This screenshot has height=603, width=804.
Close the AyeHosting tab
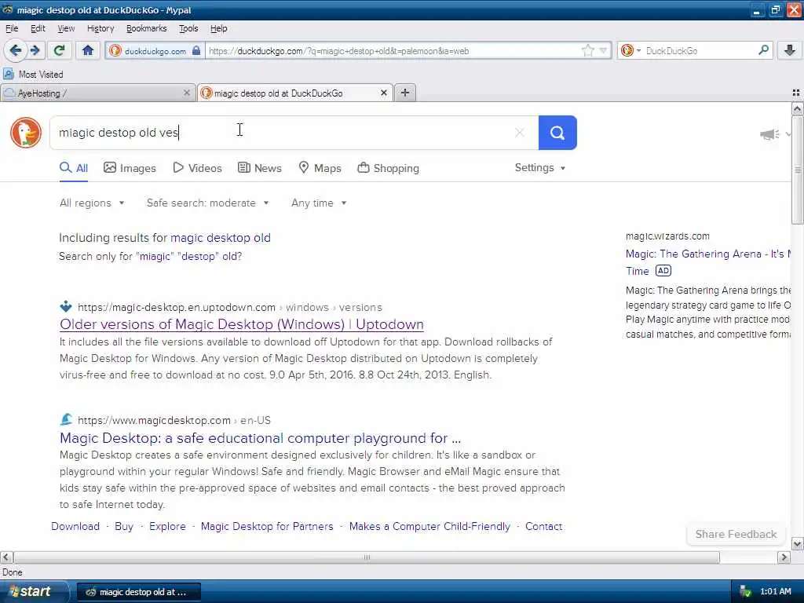pyautogui.click(x=187, y=93)
